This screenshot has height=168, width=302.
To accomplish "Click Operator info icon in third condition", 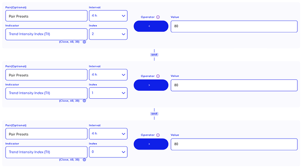I will coord(158,135).
